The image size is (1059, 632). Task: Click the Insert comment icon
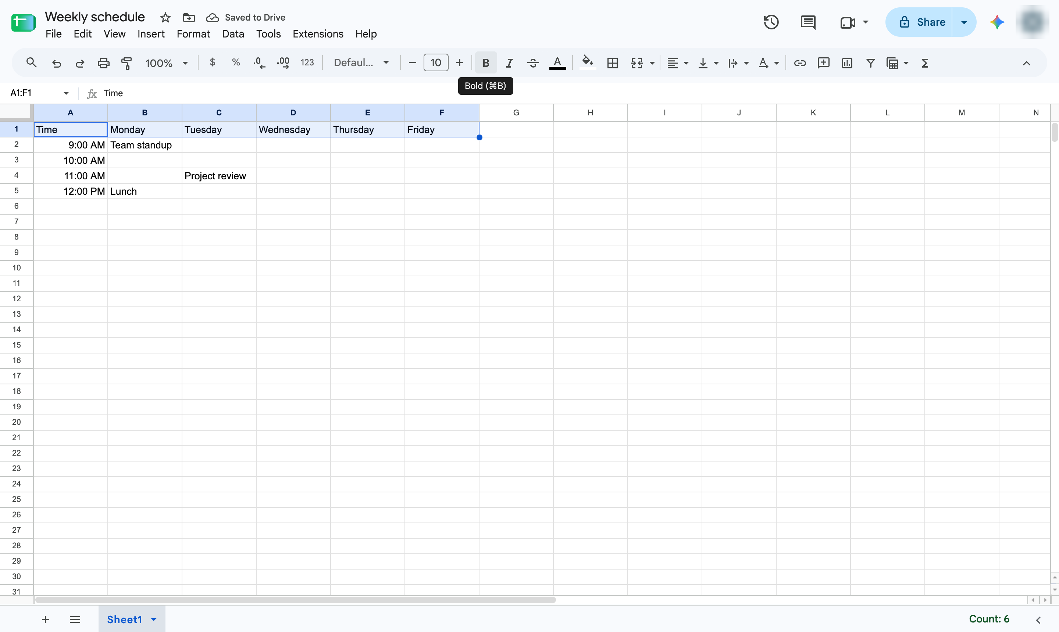click(823, 63)
